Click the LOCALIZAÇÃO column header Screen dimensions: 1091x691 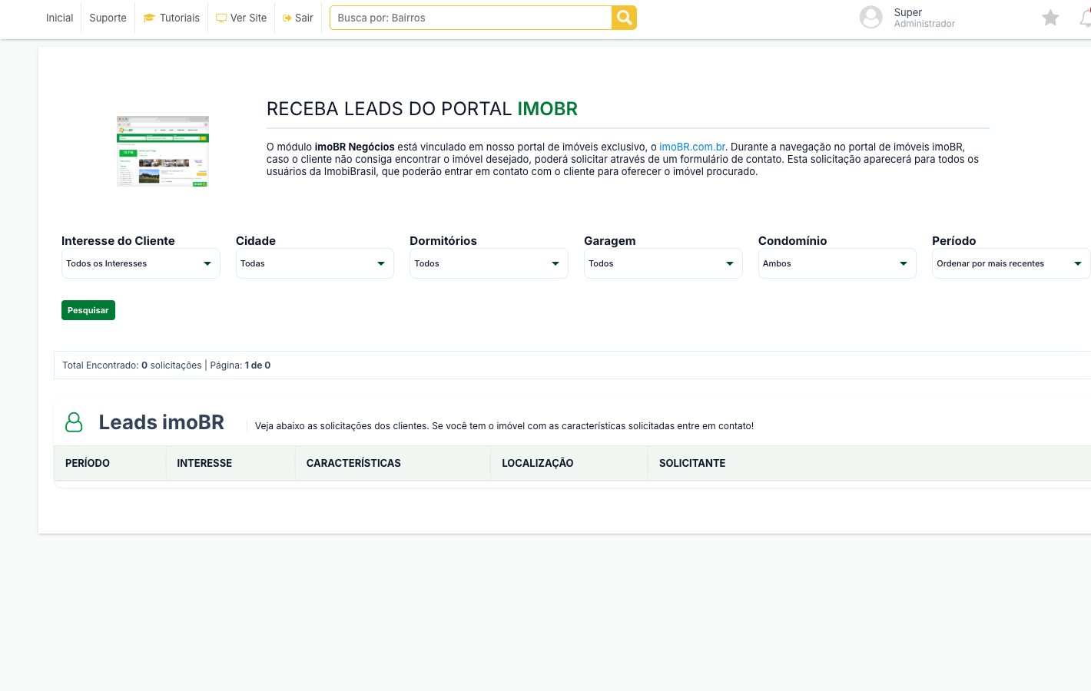(x=538, y=463)
